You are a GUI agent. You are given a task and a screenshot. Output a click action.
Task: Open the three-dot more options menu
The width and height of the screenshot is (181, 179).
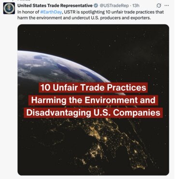[x=167, y=5]
